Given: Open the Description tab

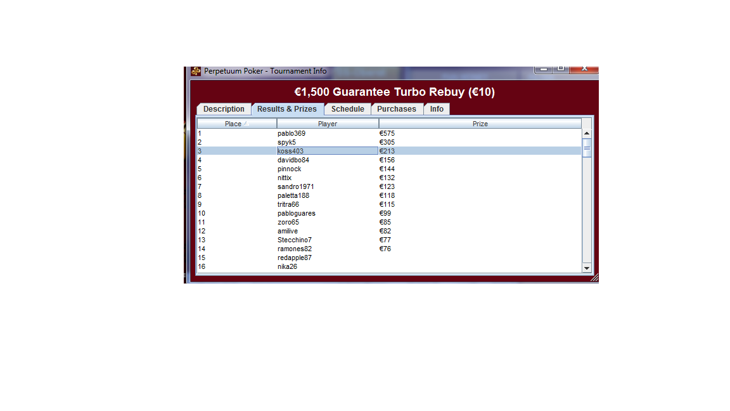Looking at the screenshot, I should coord(224,109).
